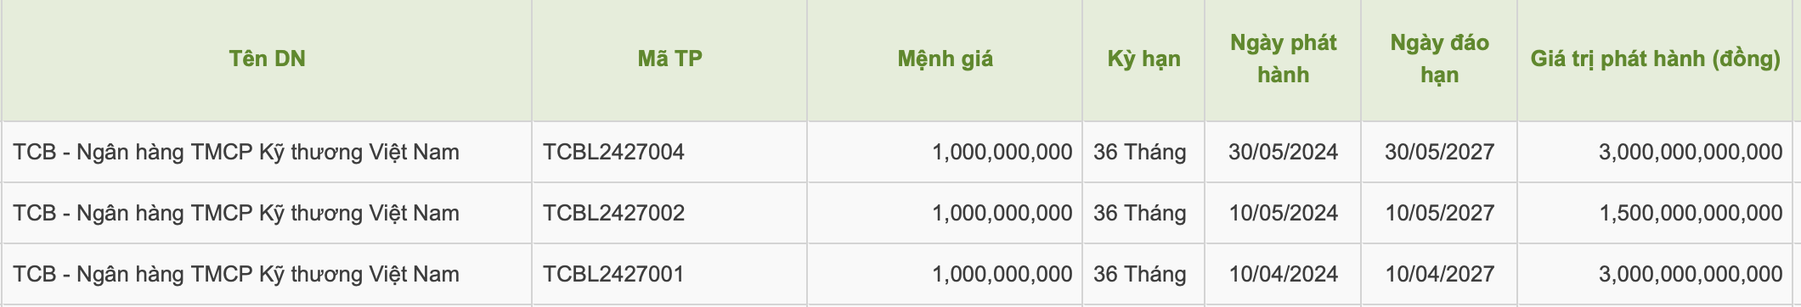Click the Kỳ hạn column header
Image resolution: width=1801 pixels, height=307 pixels.
click(1143, 59)
